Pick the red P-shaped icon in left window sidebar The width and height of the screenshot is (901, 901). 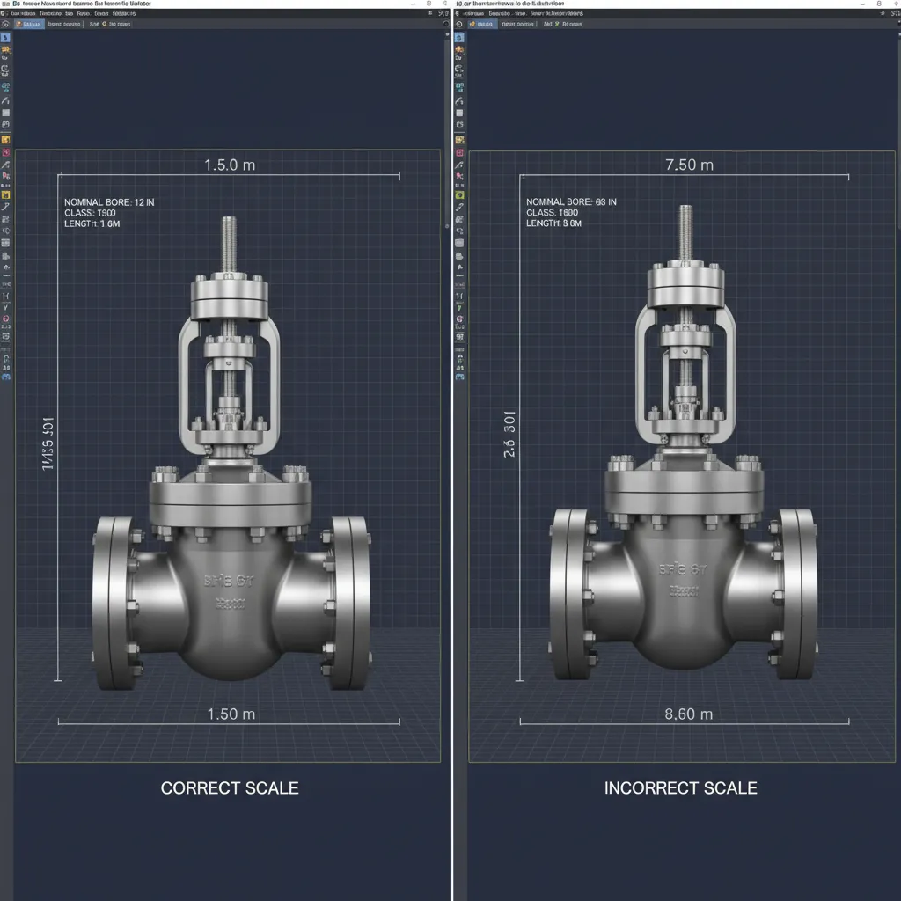[5, 176]
